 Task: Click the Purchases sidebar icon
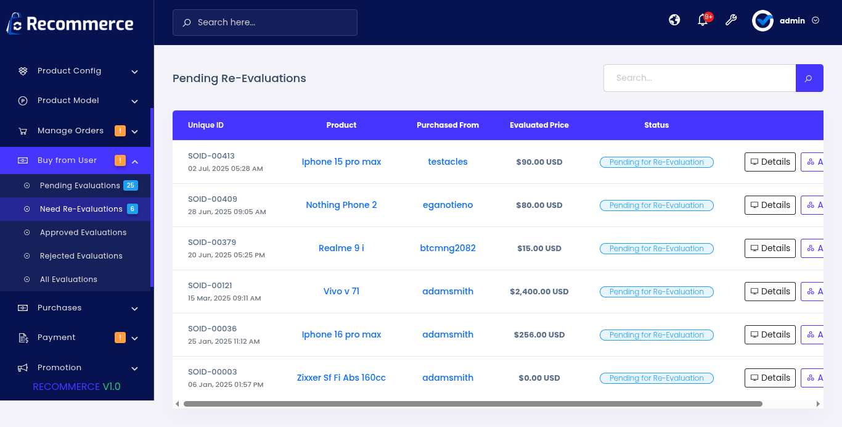(23, 308)
